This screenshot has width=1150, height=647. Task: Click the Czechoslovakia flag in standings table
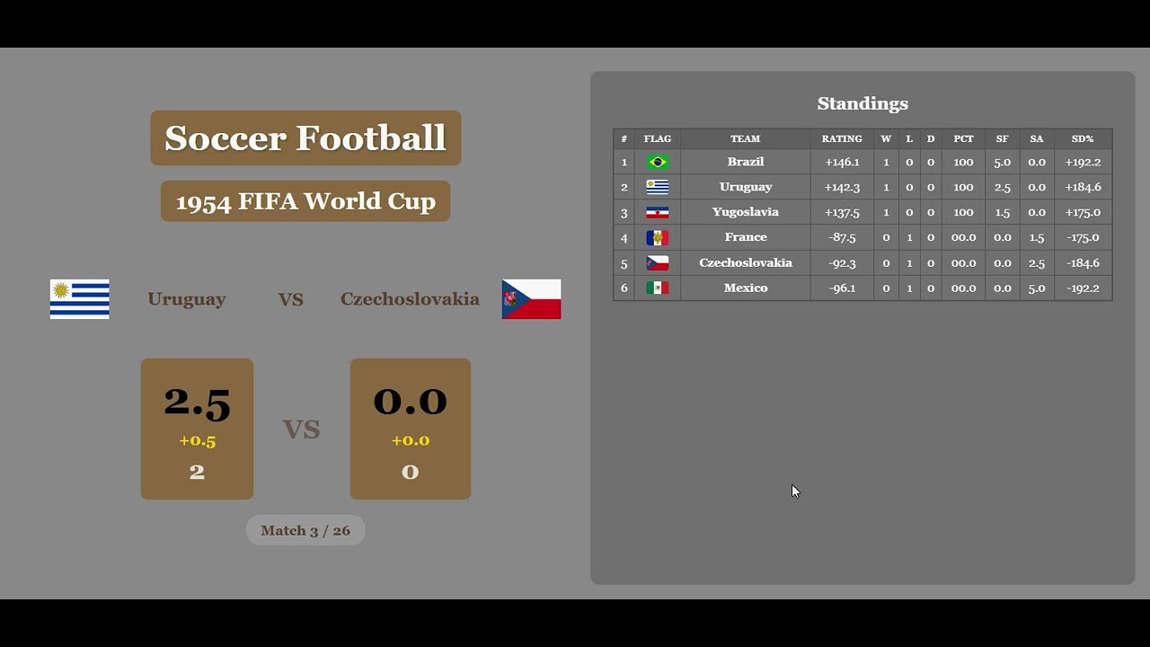[658, 263]
